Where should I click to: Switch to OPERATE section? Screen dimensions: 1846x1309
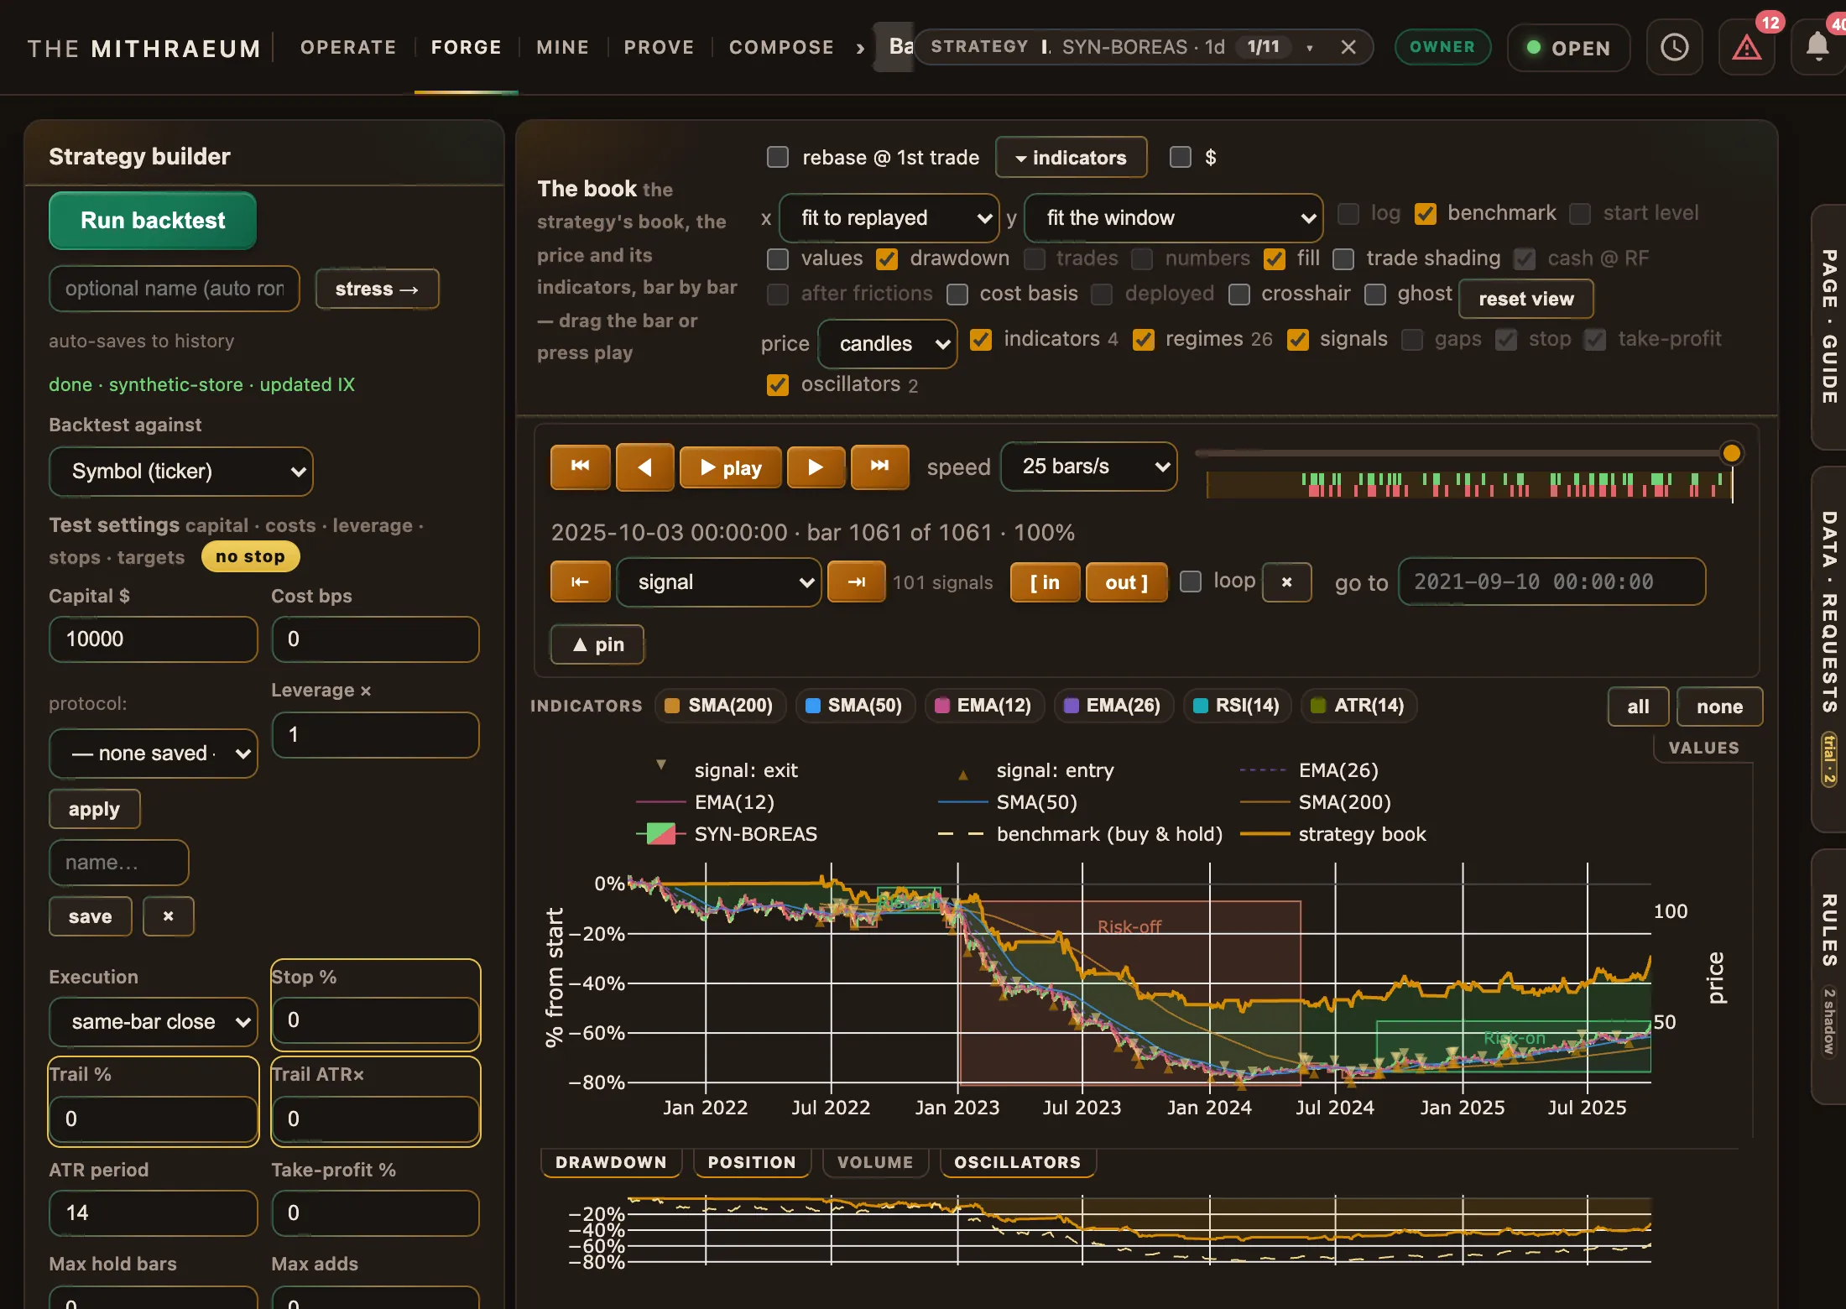(x=348, y=48)
